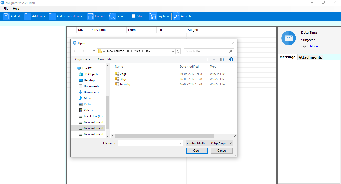Viewport: 341px width, 184px height.
Task: Select New Volume (D:) in sidebar
Action: coord(88,122)
